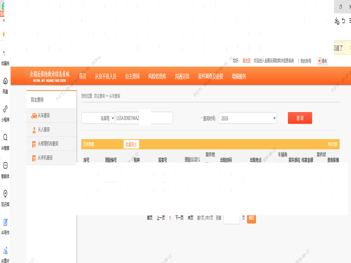Open the 自主查询 navigation tab

point(133,76)
